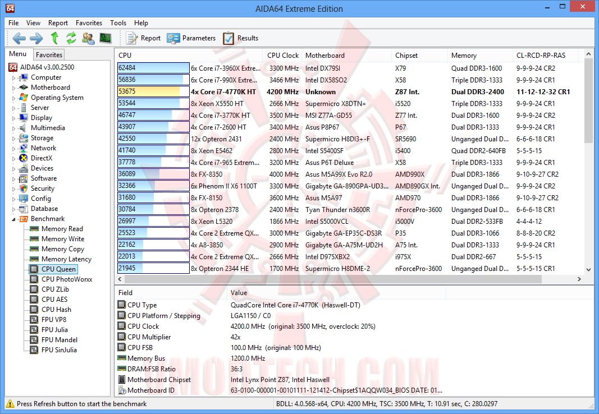The image size is (599, 414).
Task: Expand the Storage tree node
Action: (13, 139)
